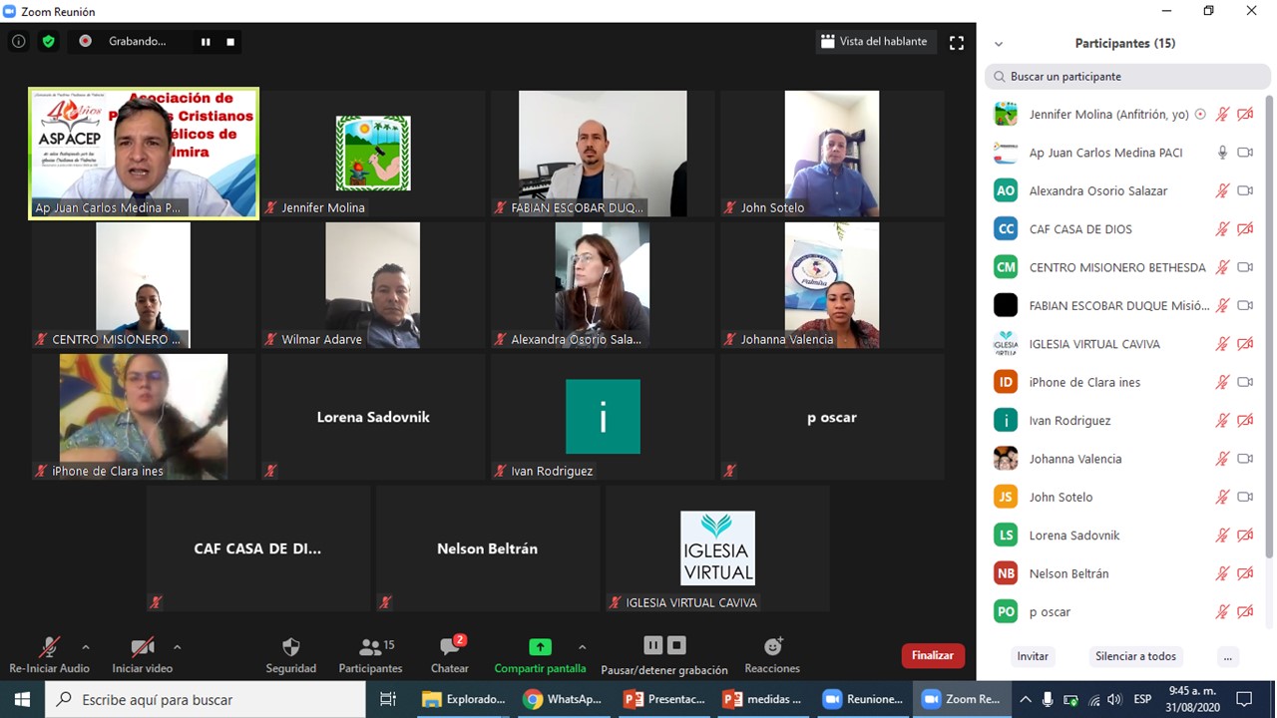This screenshot has width=1277, height=718.
Task: Select IGLESIA VIRTUAL CAVIVA participant row
Action: [x=1124, y=344]
